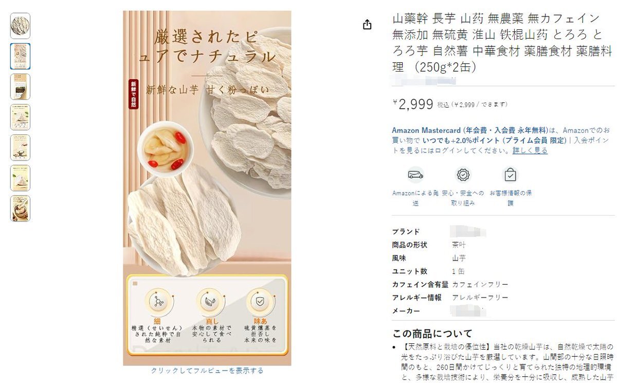Screen dimensions: 617x383
Task: Click the ¥2,999 price
Action: click(413, 105)
